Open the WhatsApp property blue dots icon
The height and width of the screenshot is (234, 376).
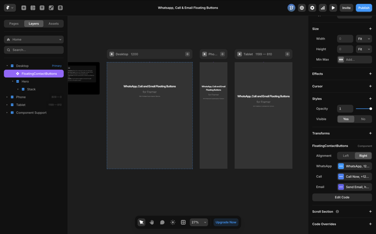pos(341,166)
